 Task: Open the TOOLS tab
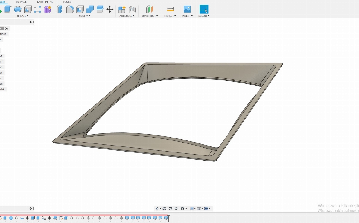coord(67,2)
